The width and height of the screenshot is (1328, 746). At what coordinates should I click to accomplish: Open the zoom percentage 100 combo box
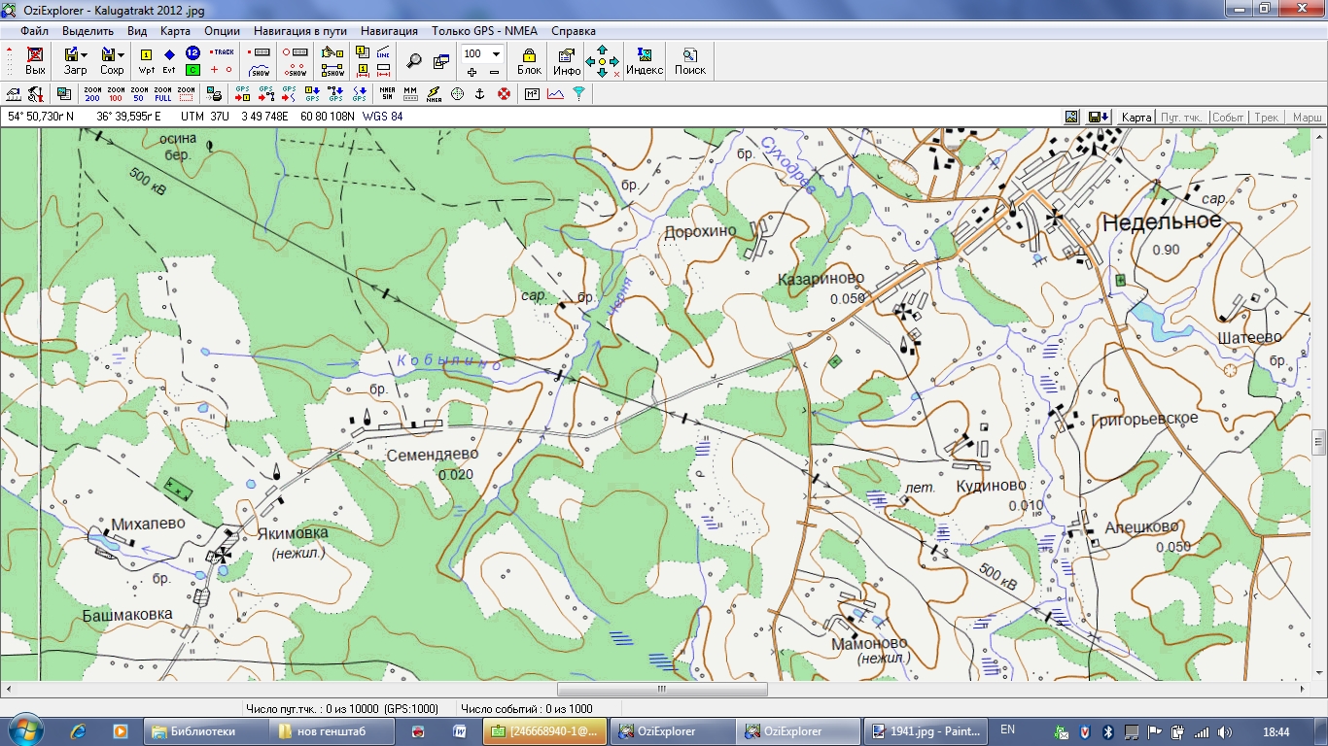click(x=496, y=53)
